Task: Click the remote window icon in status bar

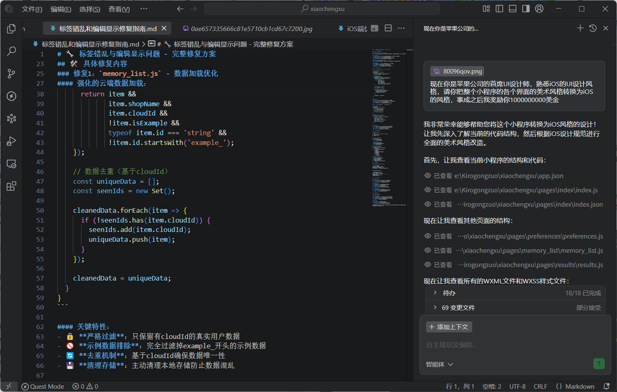Action: [x=8, y=386]
